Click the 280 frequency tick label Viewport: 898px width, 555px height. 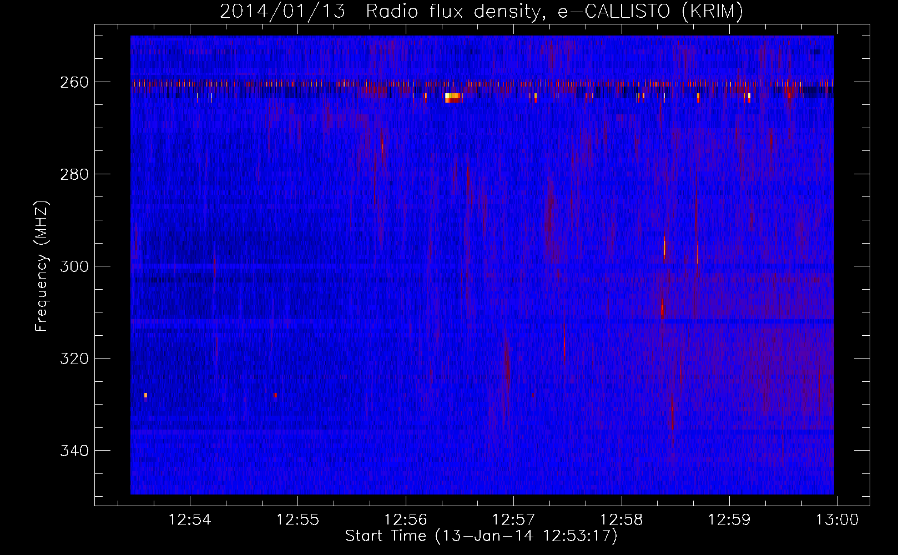(74, 174)
